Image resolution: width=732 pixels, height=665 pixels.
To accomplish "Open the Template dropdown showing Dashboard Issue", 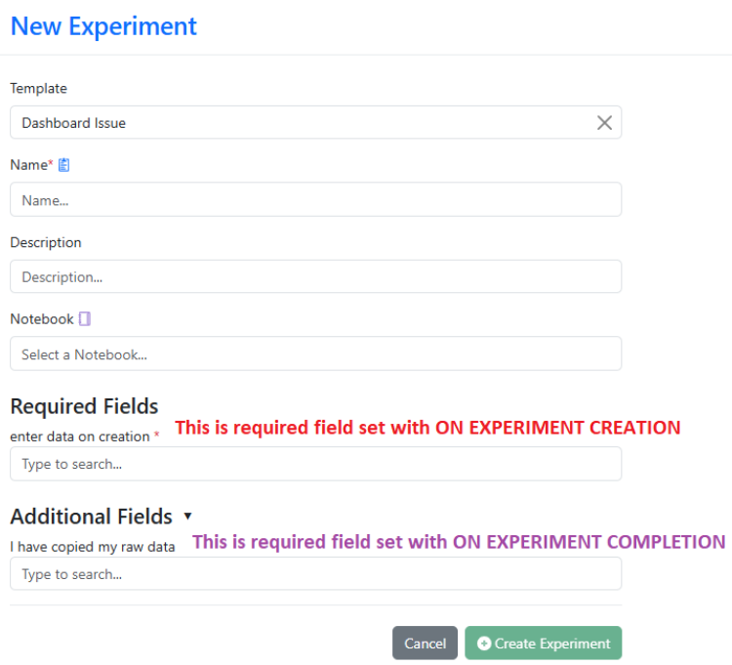I will pos(315,122).
